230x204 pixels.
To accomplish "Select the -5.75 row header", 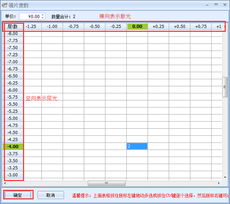I will click(x=13, y=97).
